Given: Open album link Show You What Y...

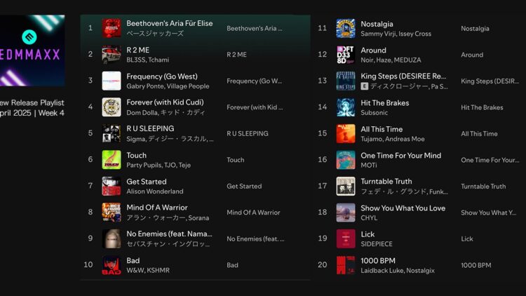Looking at the screenshot, I should point(488,213).
